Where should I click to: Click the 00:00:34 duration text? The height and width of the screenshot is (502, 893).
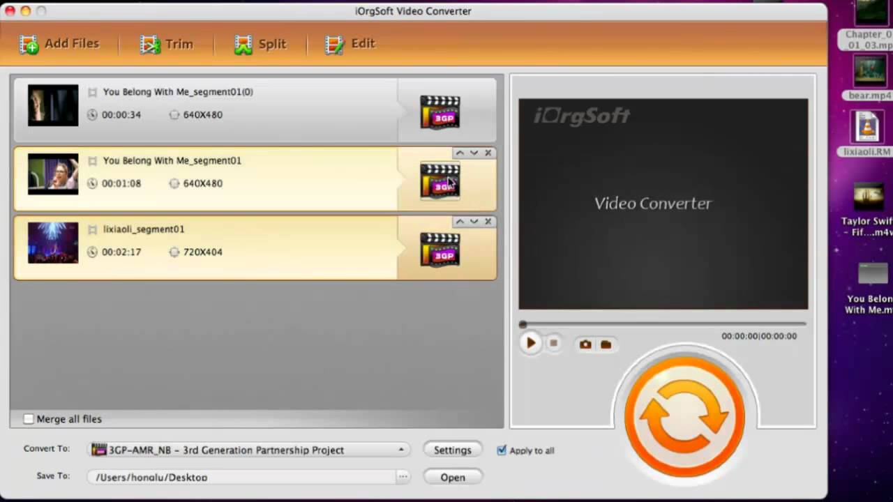point(121,114)
